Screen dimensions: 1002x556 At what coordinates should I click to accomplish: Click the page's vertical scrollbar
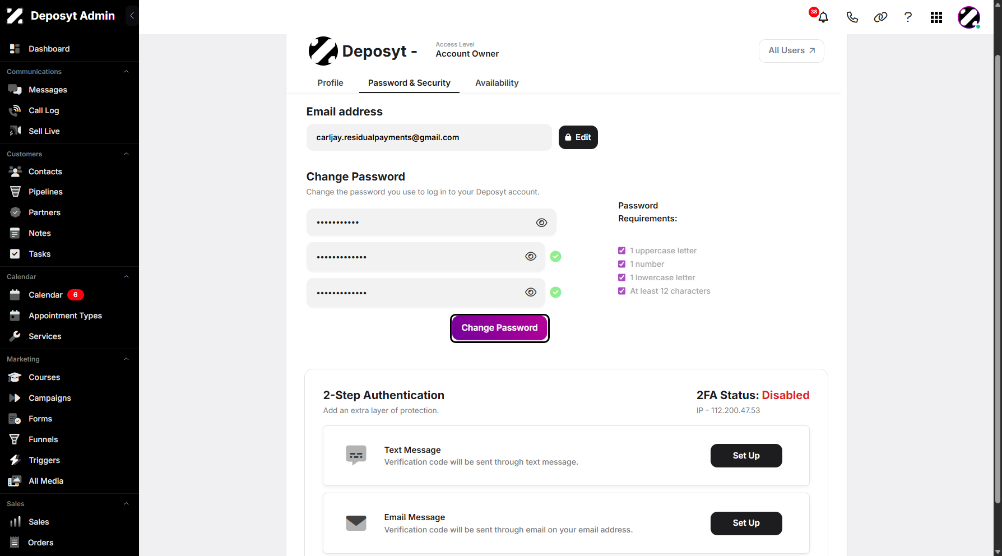998,279
